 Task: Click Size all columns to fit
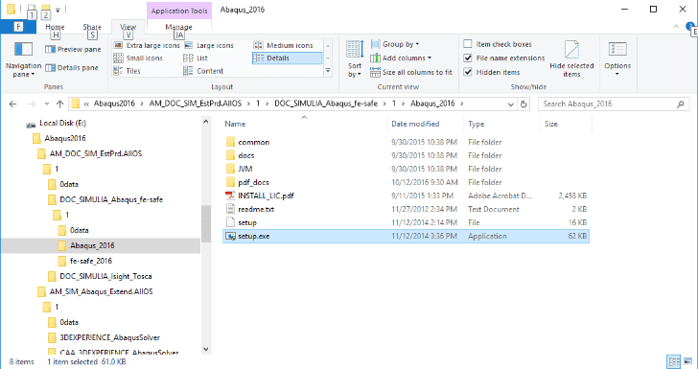pos(411,72)
